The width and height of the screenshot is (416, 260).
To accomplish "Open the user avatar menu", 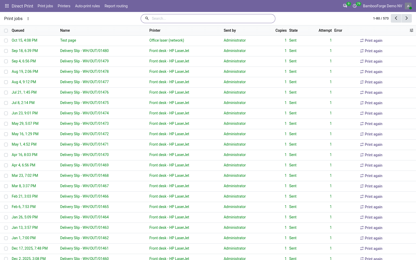I will click(408, 6).
